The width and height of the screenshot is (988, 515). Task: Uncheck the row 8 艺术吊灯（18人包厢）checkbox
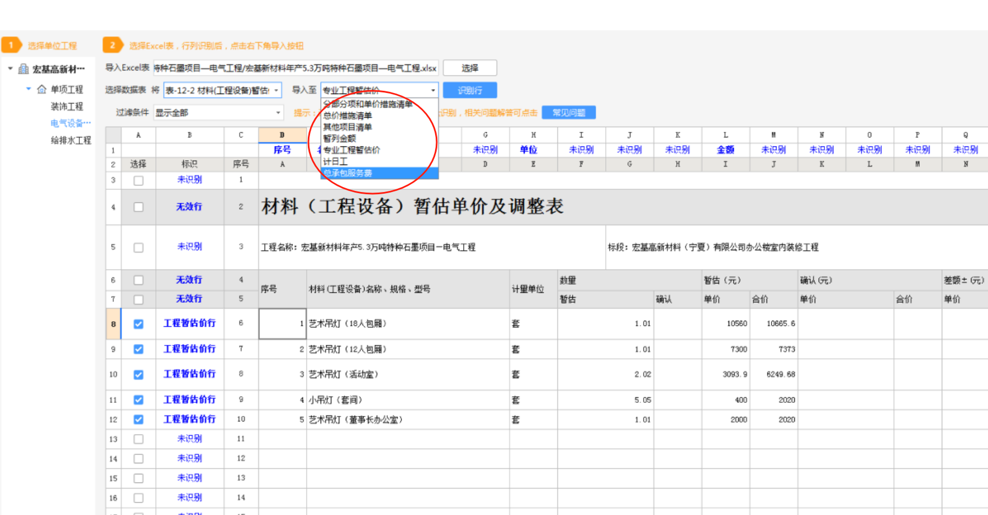click(x=138, y=324)
